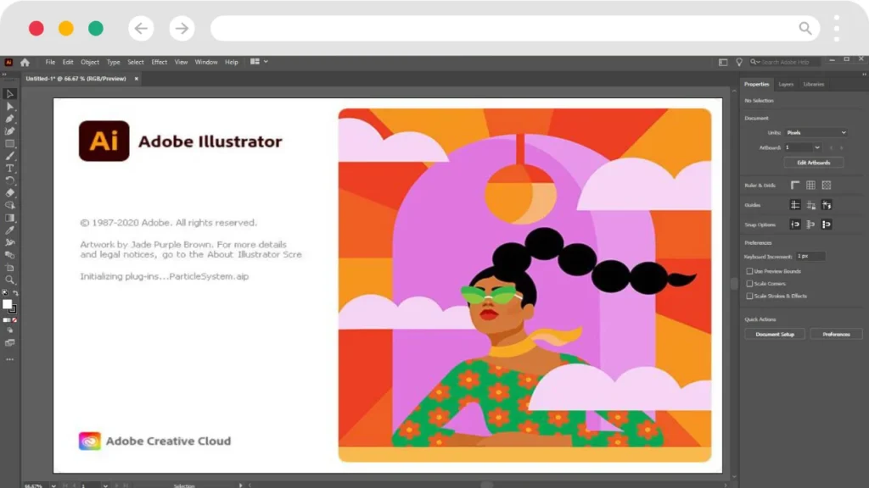The height and width of the screenshot is (488, 869).
Task: Reset default fill and stroke
Action: coord(5,292)
